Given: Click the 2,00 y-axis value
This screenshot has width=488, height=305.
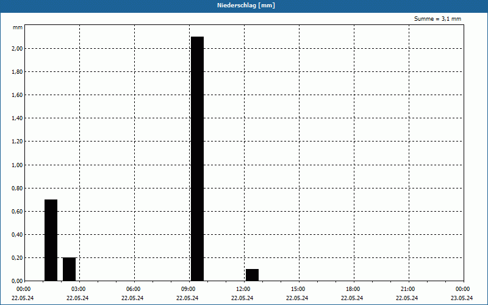Looking at the screenshot, I should point(17,49).
